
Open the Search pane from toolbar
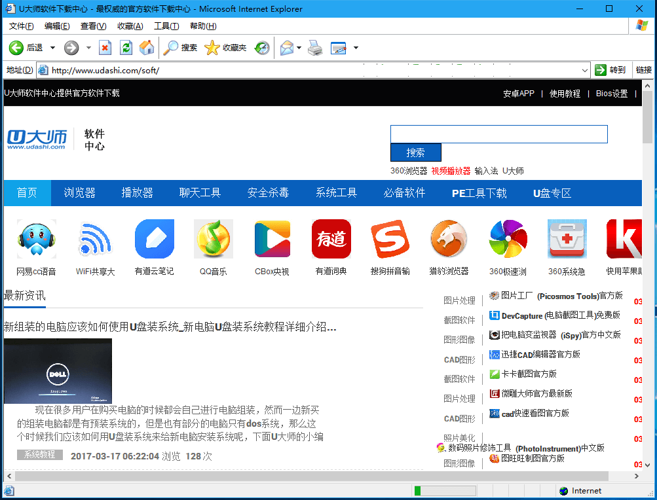(179, 48)
